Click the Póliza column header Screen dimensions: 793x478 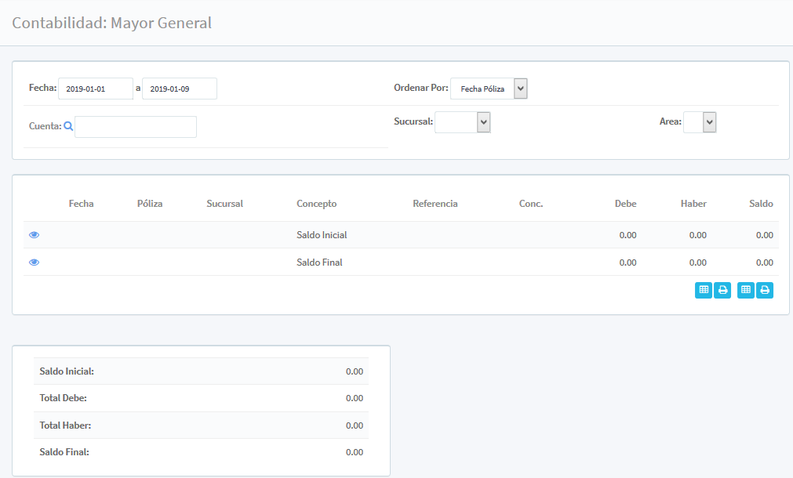(x=150, y=204)
